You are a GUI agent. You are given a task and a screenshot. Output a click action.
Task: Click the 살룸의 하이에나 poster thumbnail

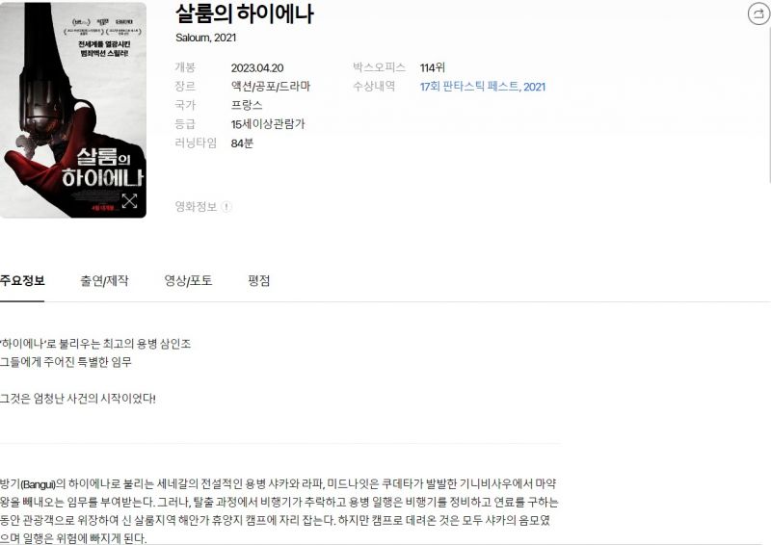point(73,110)
